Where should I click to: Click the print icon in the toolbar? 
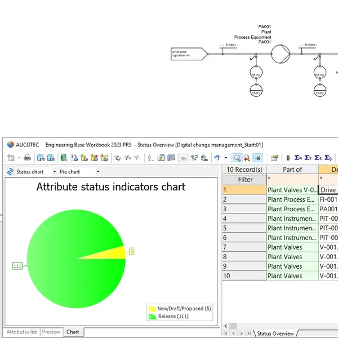(x=27, y=158)
